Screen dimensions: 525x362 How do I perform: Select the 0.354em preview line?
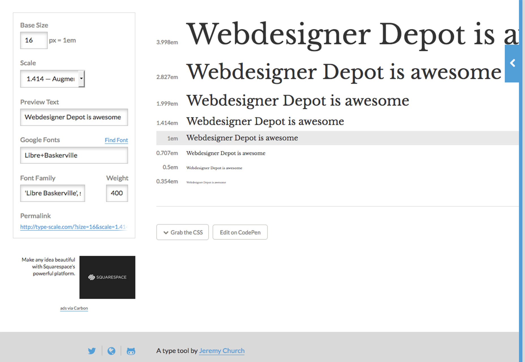pyautogui.click(x=206, y=182)
